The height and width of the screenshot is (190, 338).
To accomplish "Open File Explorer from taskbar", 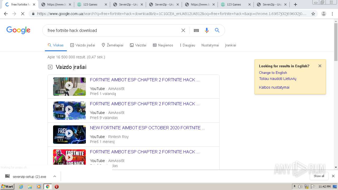I will coord(30,187).
